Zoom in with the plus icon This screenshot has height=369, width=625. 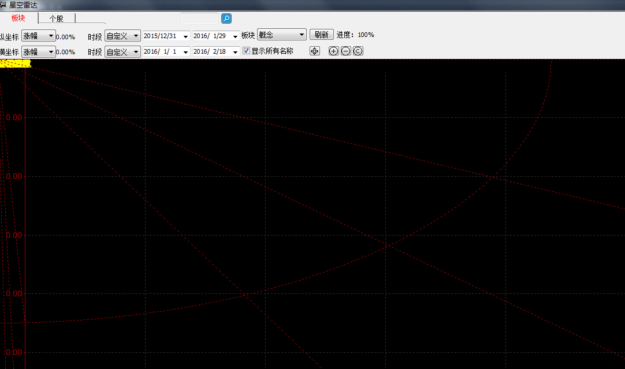click(x=333, y=51)
